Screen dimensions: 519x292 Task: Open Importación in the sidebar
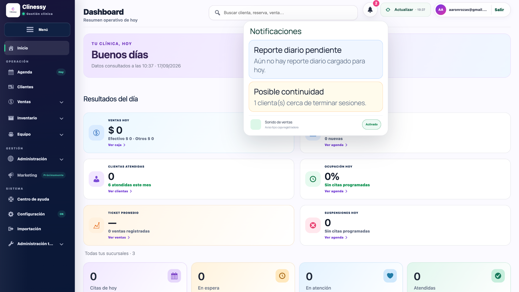click(x=37, y=229)
